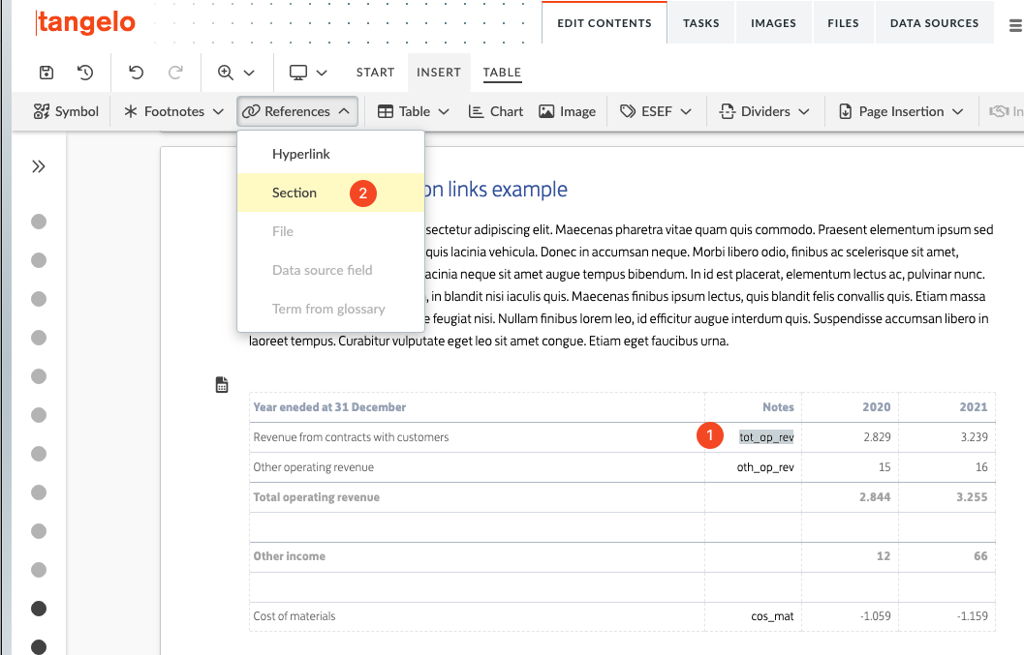This screenshot has height=655, width=1024.
Task: Click the zoom magnifier icon
Action: 226,73
